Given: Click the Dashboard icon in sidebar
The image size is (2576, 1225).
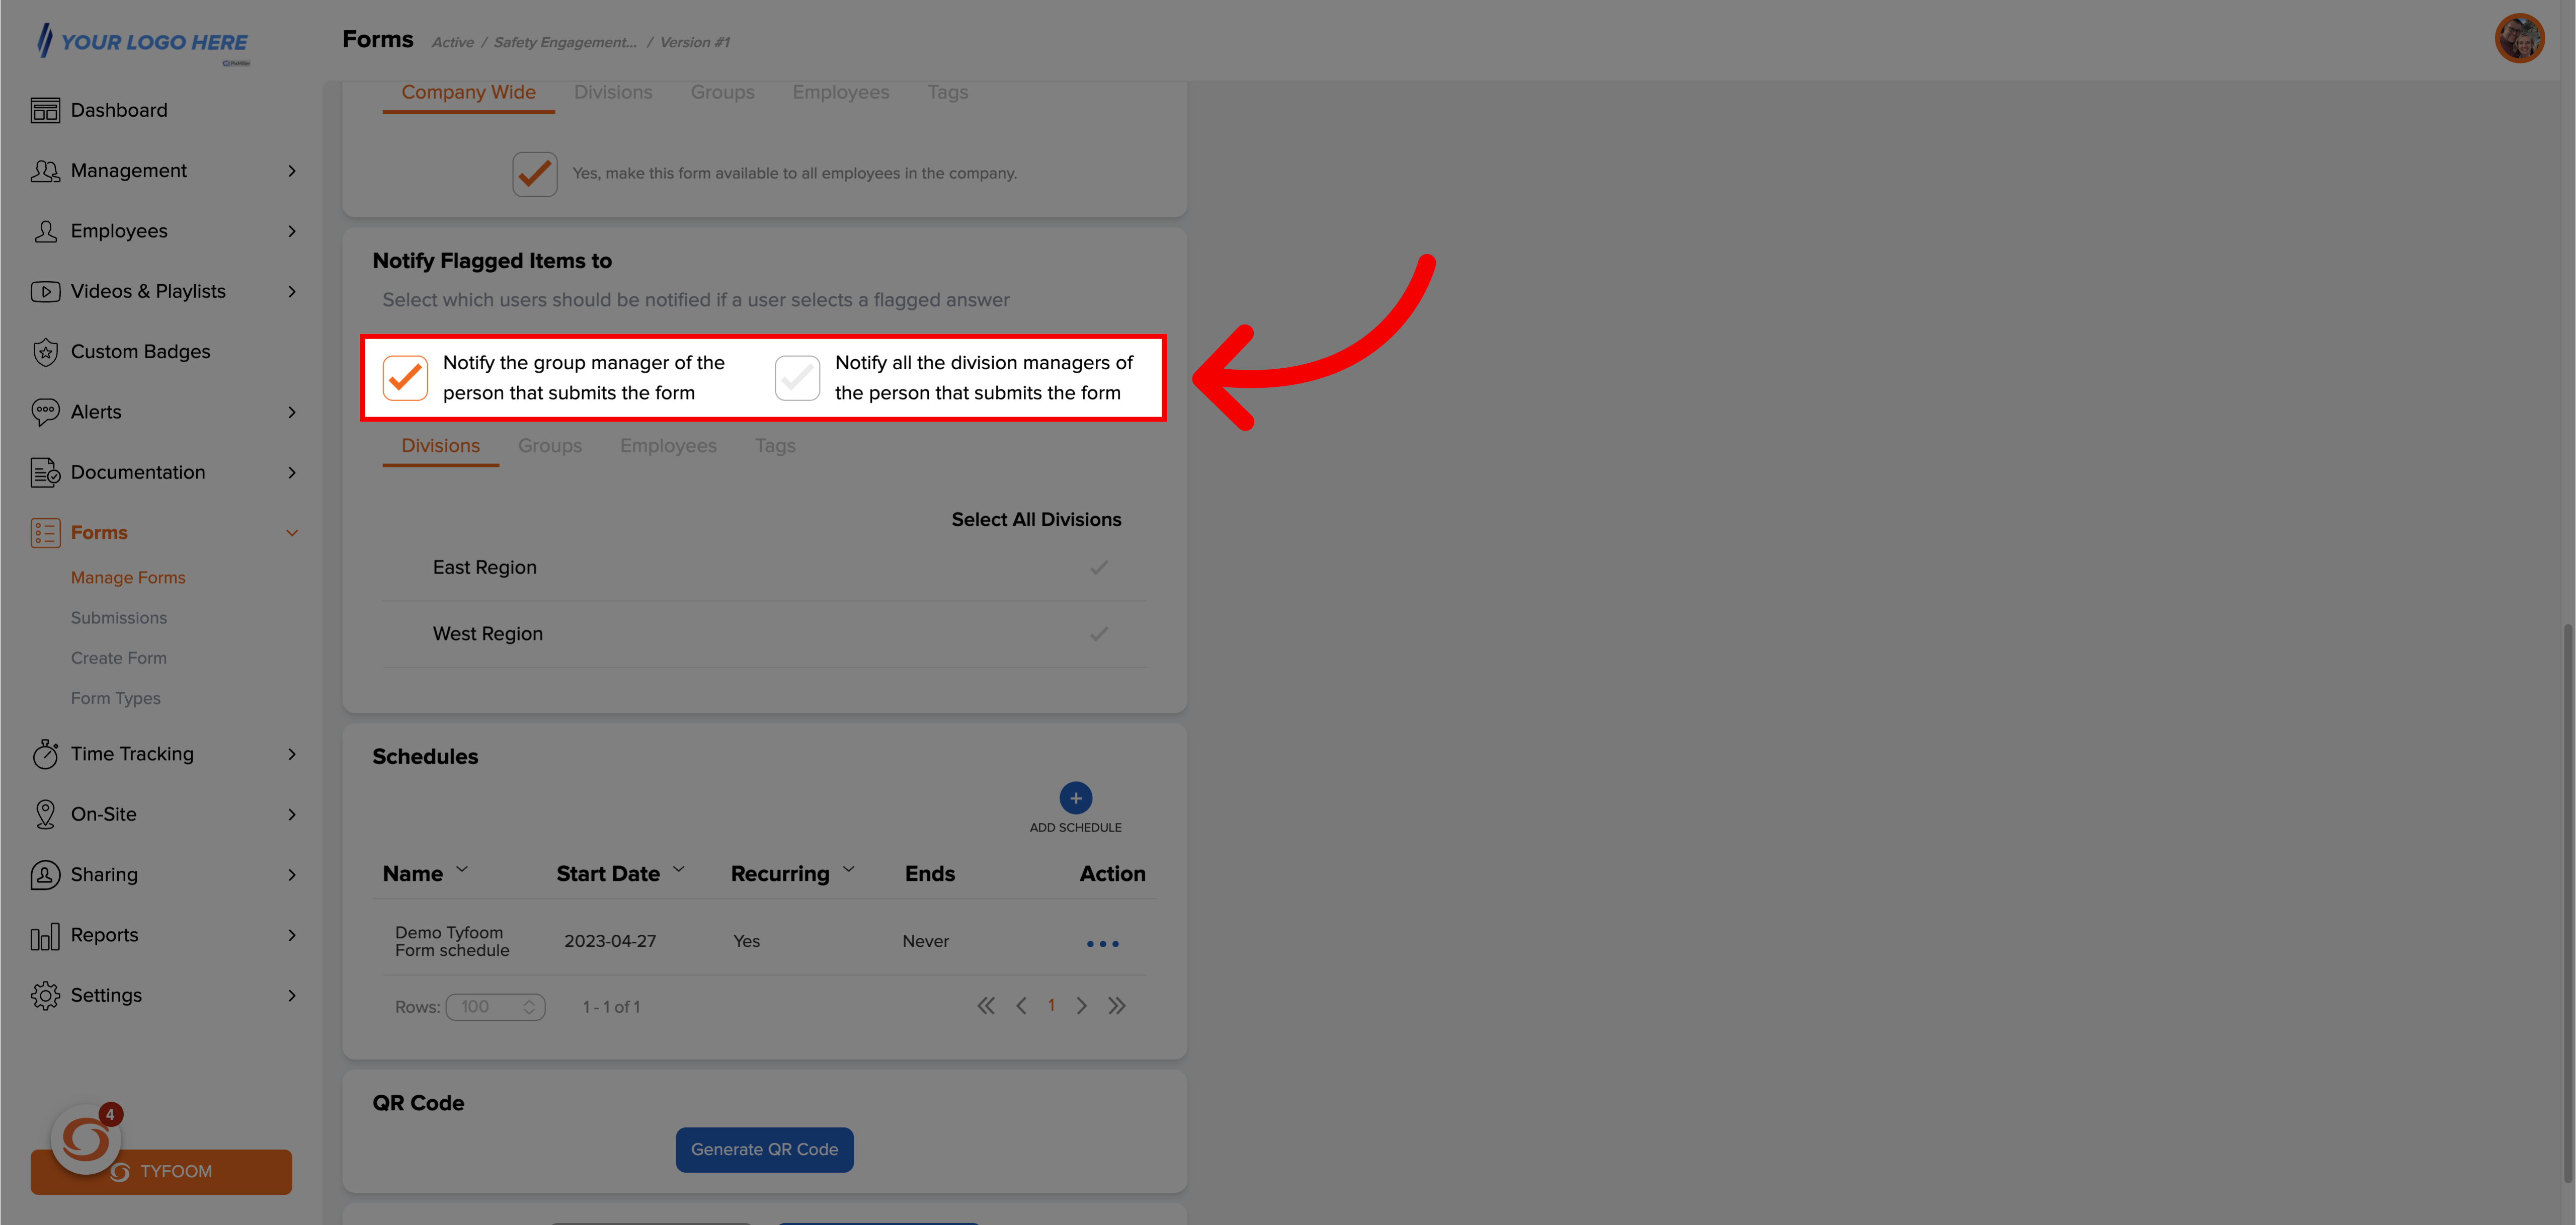Looking at the screenshot, I should [x=44, y=110].
